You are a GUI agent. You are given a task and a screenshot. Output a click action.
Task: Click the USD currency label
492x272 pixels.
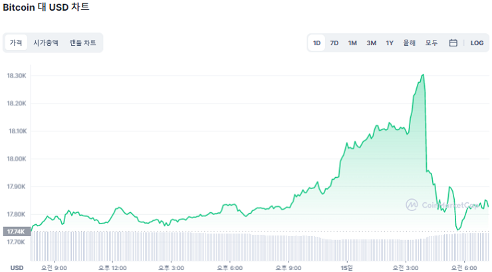pos(17,267)
